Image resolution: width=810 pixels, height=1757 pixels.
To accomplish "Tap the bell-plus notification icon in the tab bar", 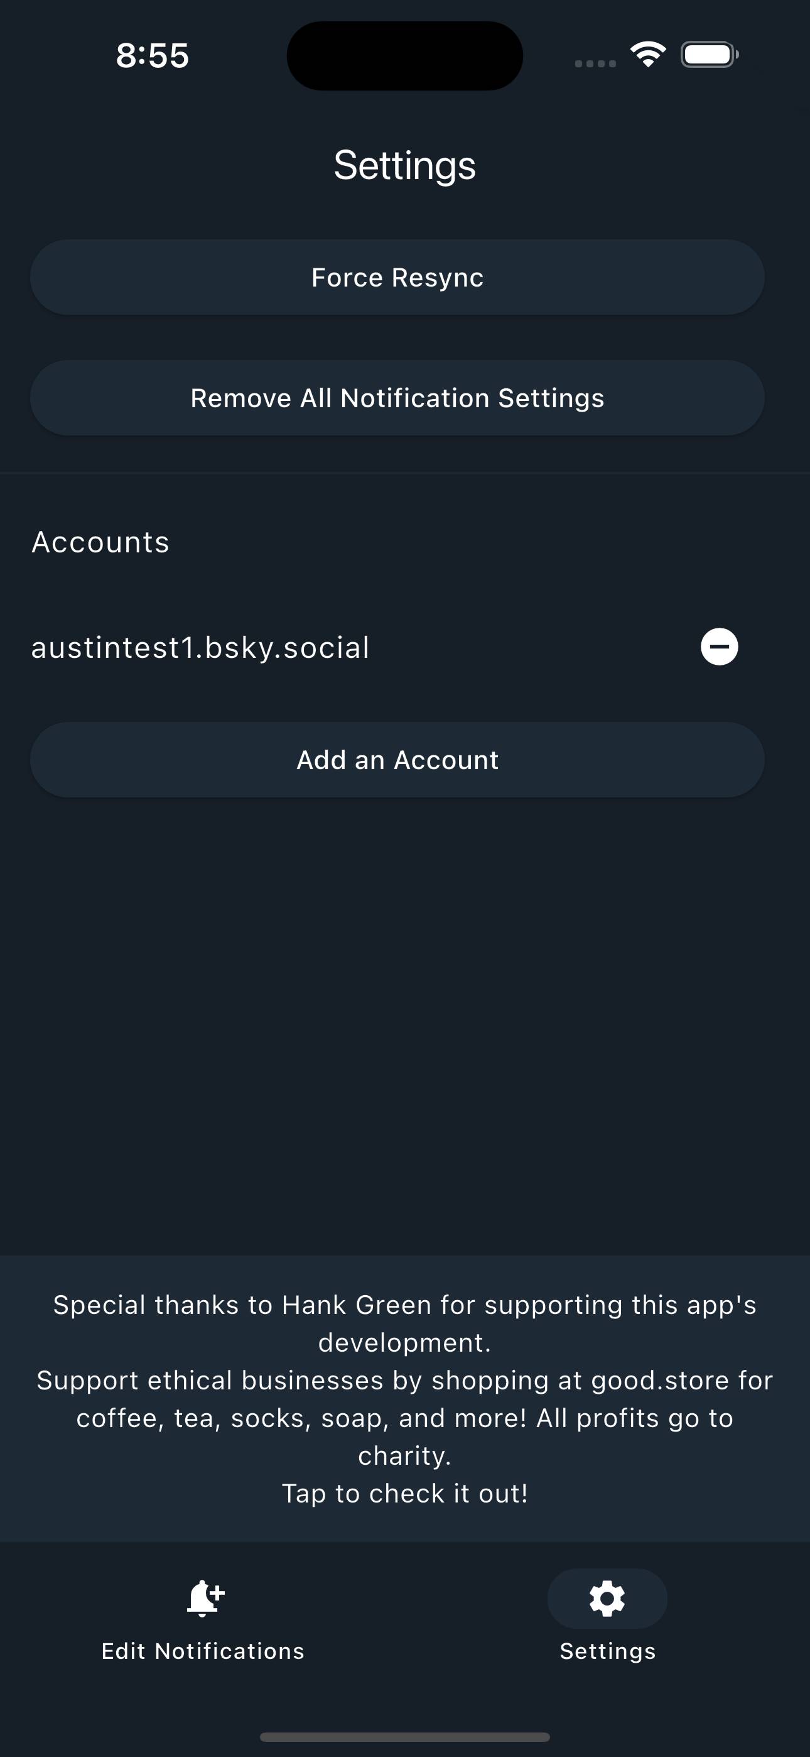I will [x=203, y=1597].
